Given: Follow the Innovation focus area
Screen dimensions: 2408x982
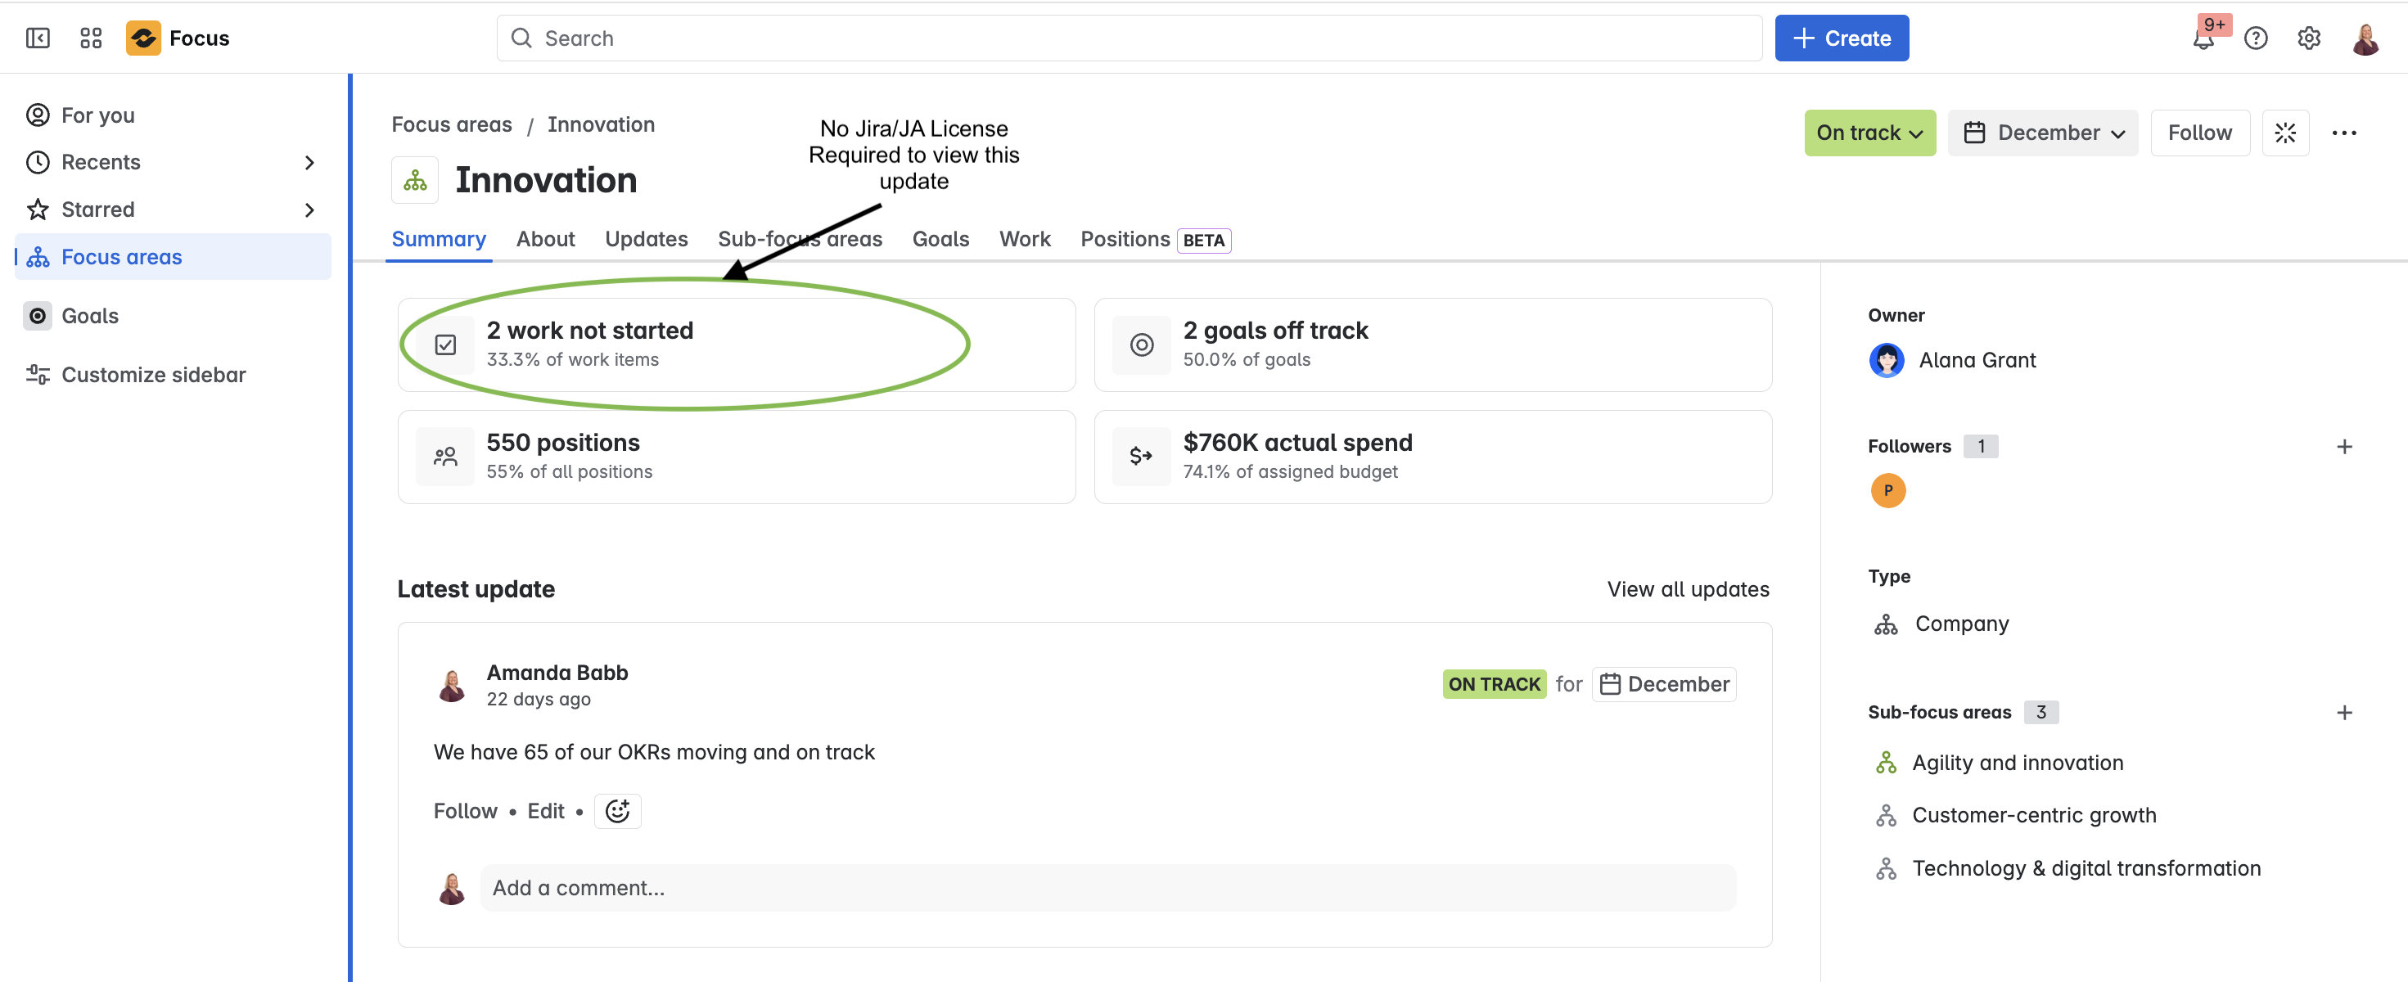Looking at the screenshot, I should pos(2200,133).
